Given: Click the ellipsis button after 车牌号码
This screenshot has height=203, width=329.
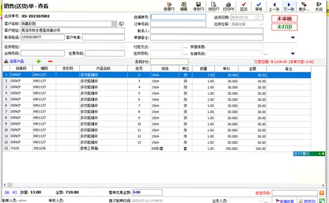Looking at the screenshot, I should pos(266,54).
